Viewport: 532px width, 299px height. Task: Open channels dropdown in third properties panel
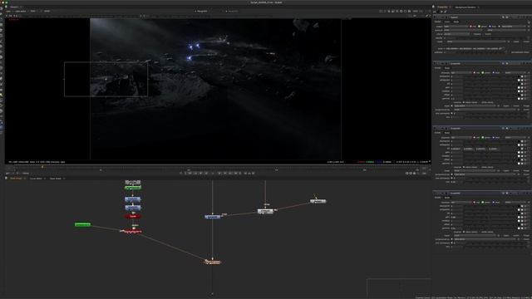click(x=461, y=138)
